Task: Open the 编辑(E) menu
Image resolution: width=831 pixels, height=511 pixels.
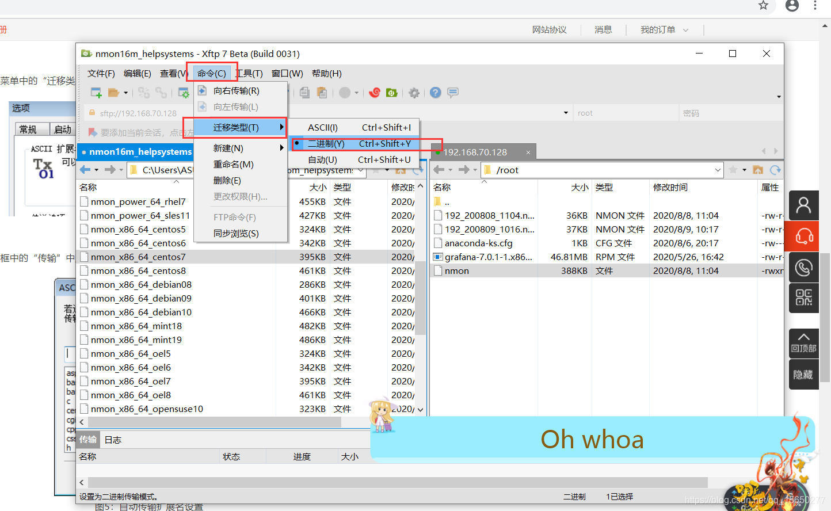Action: [138, 73]
